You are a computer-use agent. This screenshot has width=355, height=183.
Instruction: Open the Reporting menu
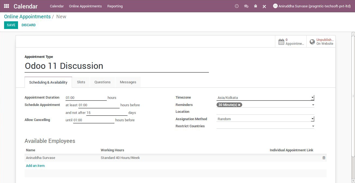pyautogui.click(x=115, y=6)
